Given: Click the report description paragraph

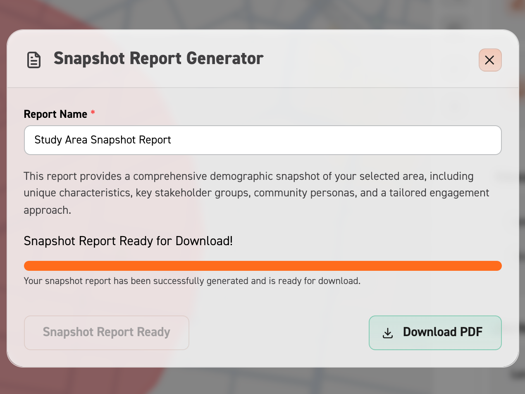Looking at the screenshot, I should [256, 193].
